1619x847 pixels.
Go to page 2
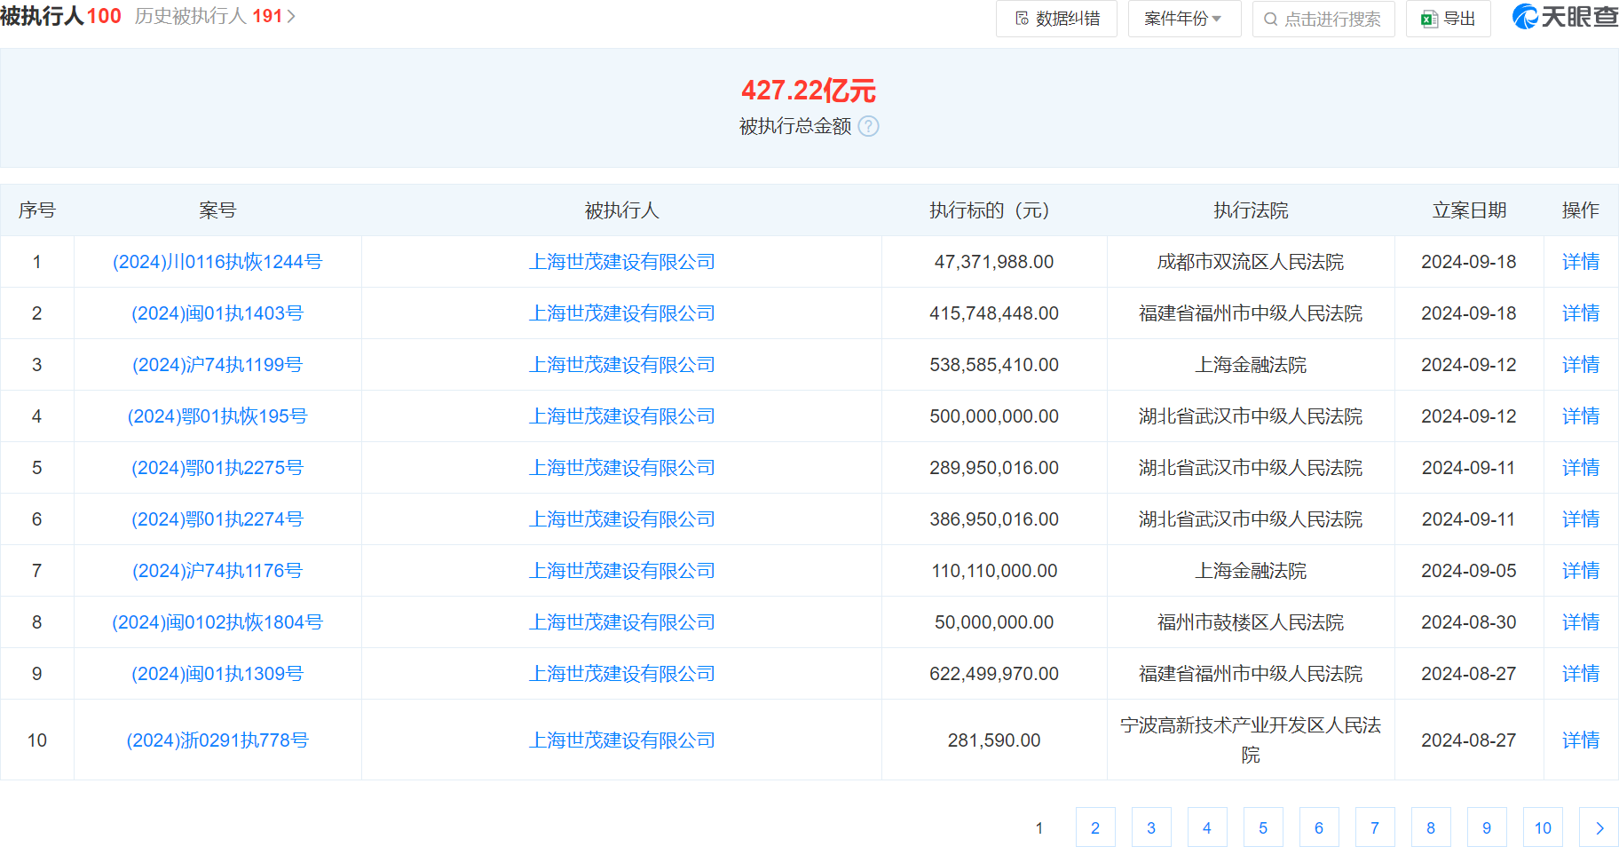tap(1095, 827)
